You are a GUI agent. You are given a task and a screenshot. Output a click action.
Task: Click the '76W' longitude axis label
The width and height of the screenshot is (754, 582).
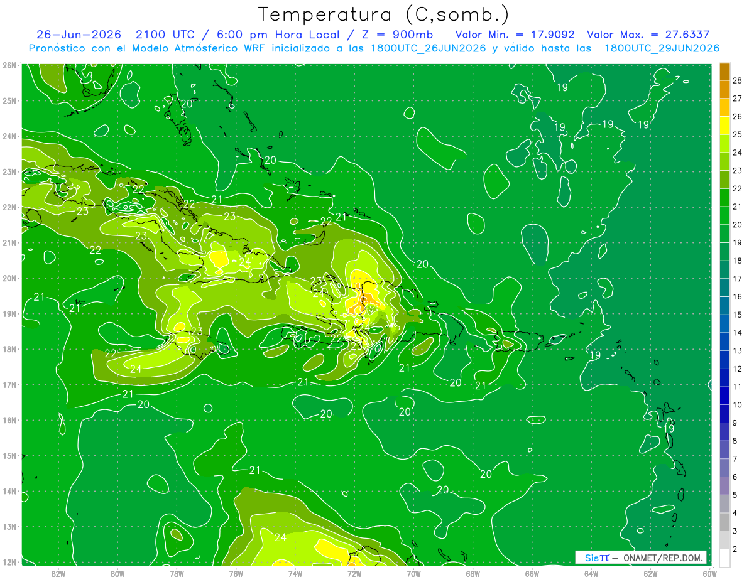pyautogui.click(x=236, y=573)
